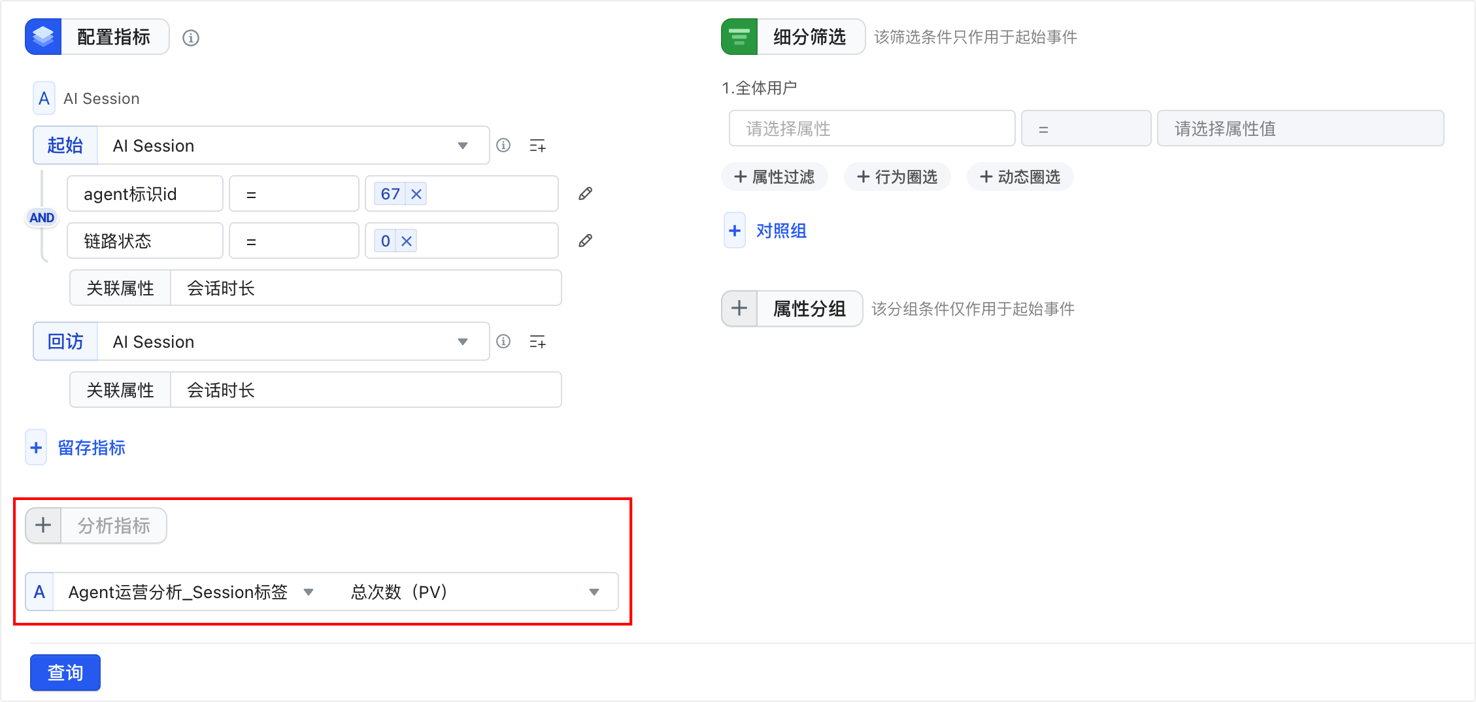The height and width of the screenshot is (702, 1476).
Task: Click the 对照组 link
Action: coord(781,230)
